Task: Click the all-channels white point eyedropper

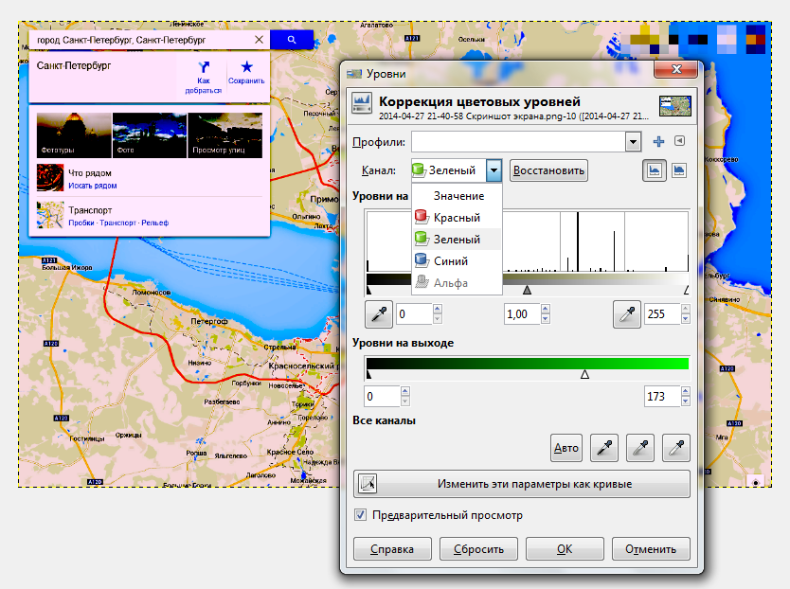Action: pyautogui.click(x=675, y=447)
